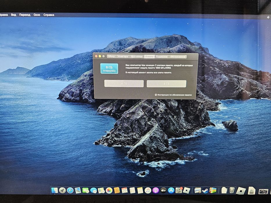Open disk image file icon right of the Trash
The width and height of the screenshot is (271, 203).
coord(251,190)
